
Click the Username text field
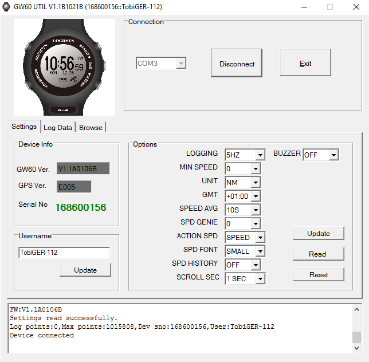click(x=64, y=253)
